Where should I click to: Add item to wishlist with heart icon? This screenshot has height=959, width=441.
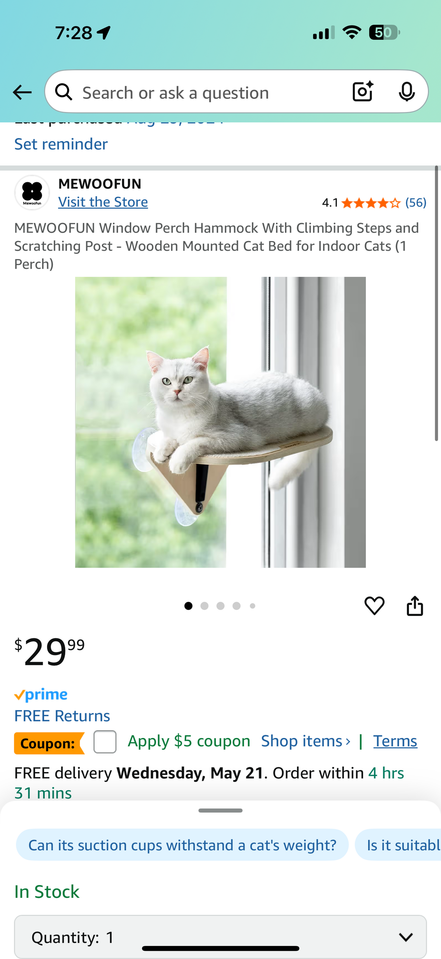pos(374,606)
